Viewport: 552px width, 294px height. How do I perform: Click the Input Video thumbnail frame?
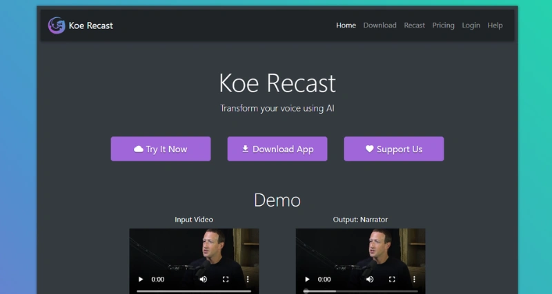click(x=194, y=261)
